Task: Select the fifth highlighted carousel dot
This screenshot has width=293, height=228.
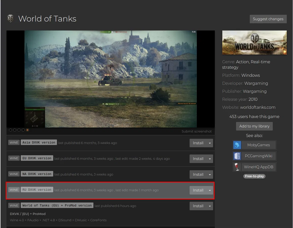Action: [x=27, y=130]
